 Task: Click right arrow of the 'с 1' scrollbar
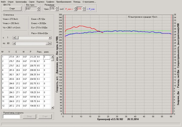click(x=50, y=38)
